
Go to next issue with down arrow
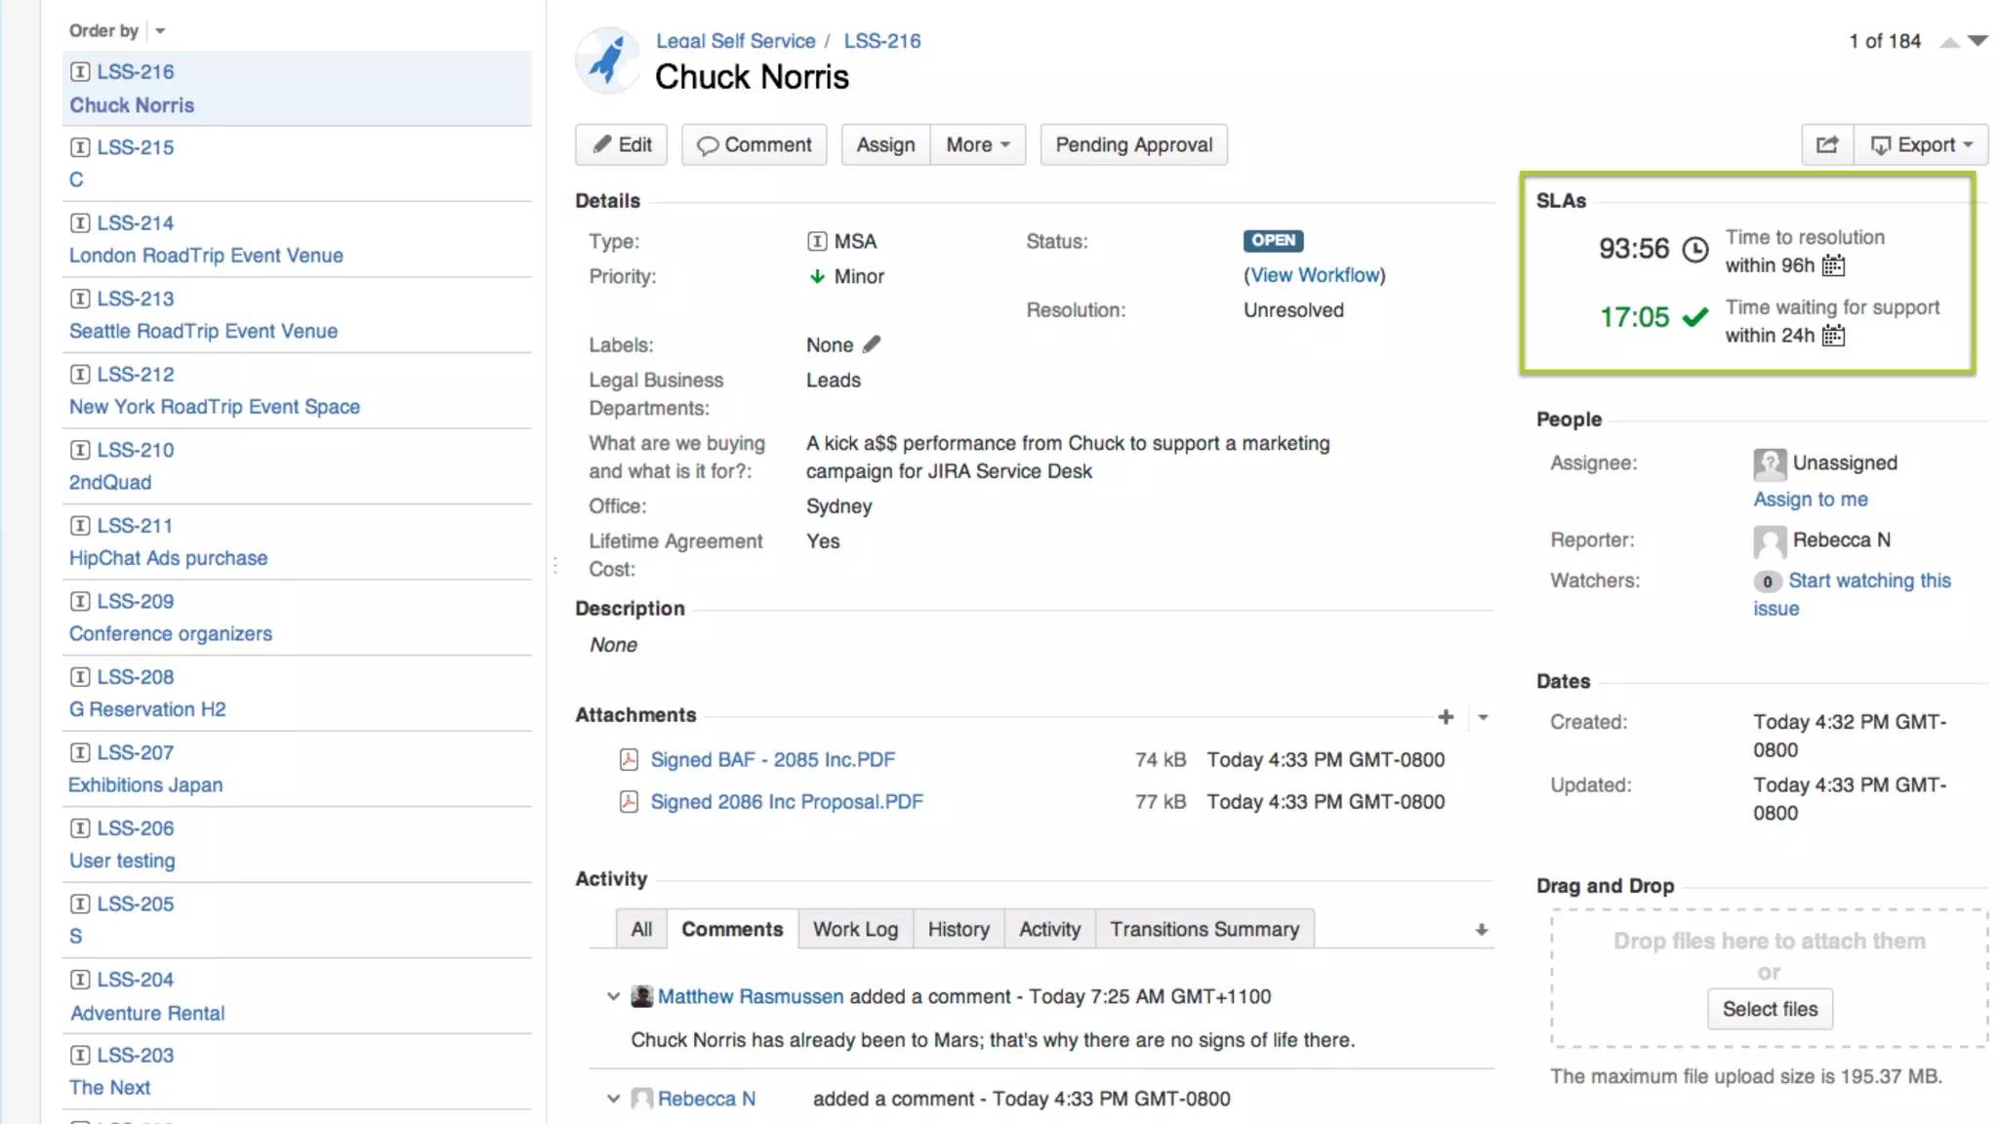pyautogui.click(x=1978, y=41)
